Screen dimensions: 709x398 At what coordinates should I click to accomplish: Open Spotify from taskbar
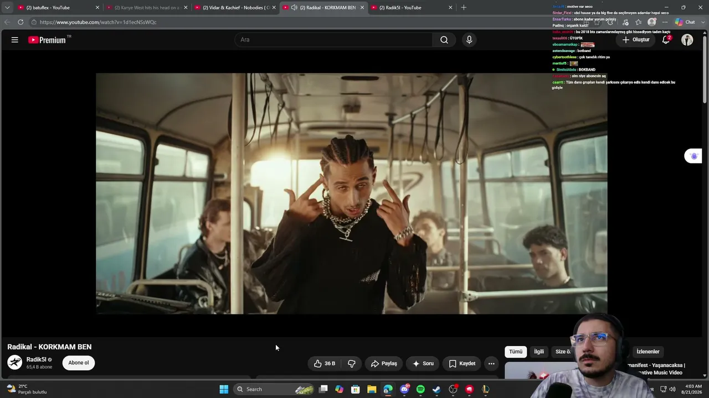point(420,389)
